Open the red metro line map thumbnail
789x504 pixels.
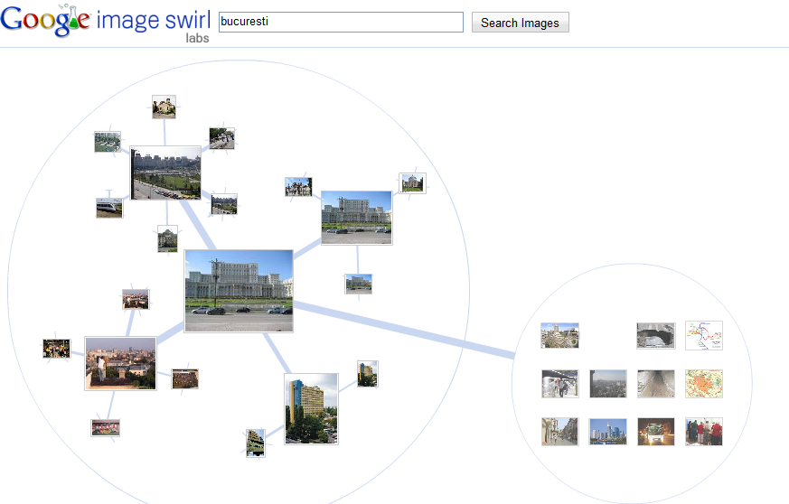(704, 335)
